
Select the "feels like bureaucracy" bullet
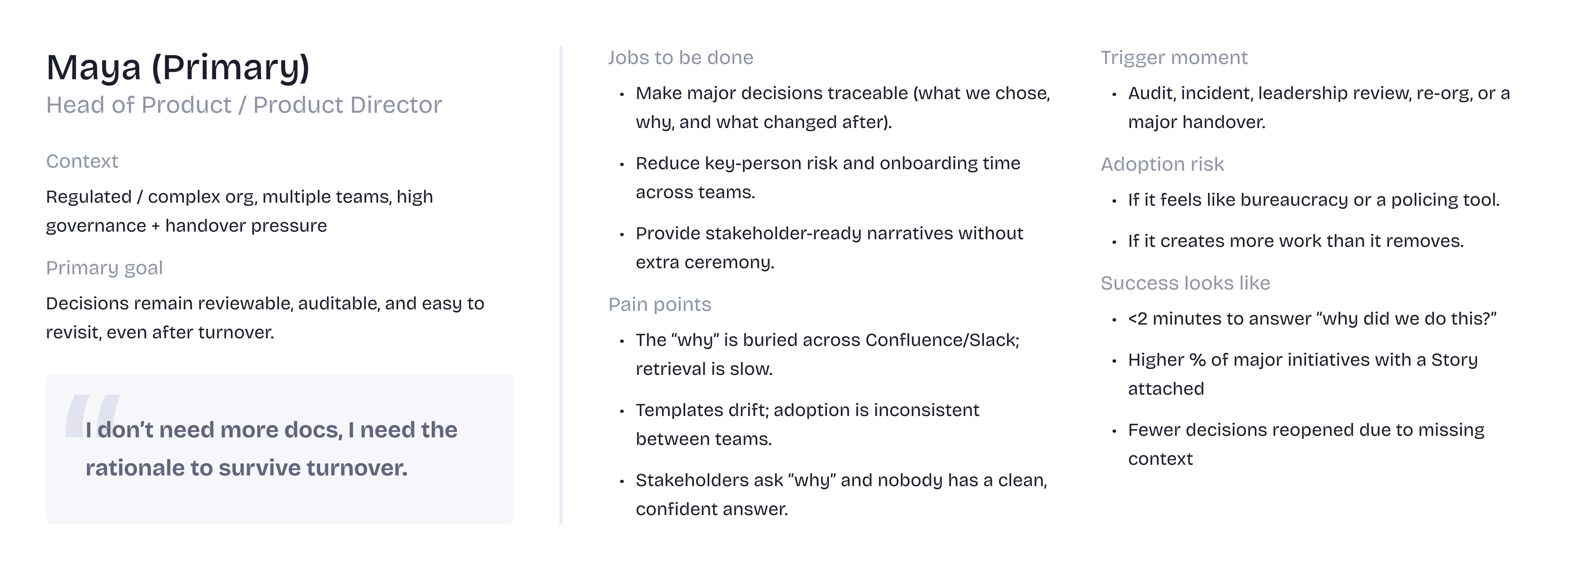pos(1314,200)
